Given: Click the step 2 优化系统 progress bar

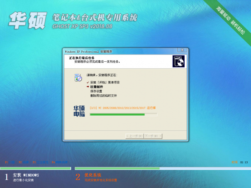Looking at the screenshot, I should (163, 168).
